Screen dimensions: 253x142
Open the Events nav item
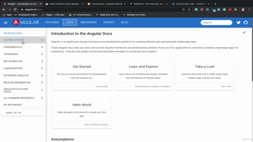point(109,22)
